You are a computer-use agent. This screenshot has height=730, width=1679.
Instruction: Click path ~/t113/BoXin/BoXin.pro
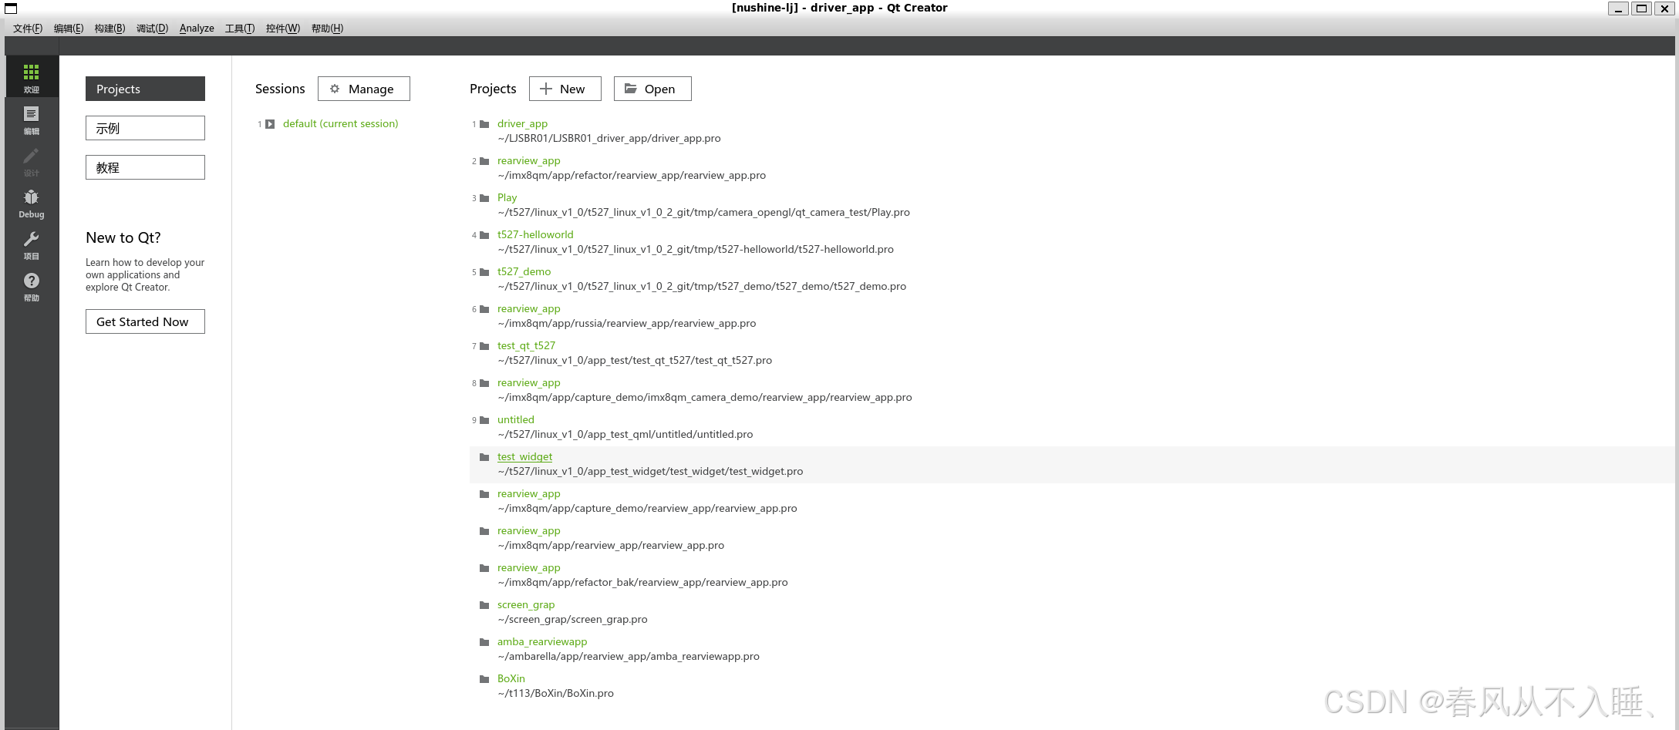pos(555,694)
